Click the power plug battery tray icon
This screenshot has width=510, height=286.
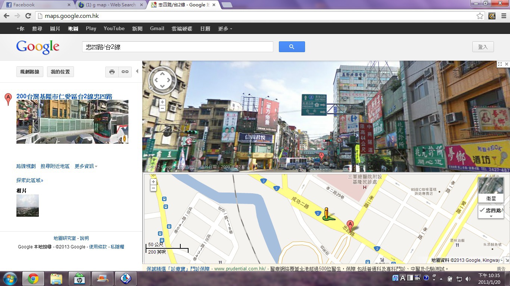point(450,278)
